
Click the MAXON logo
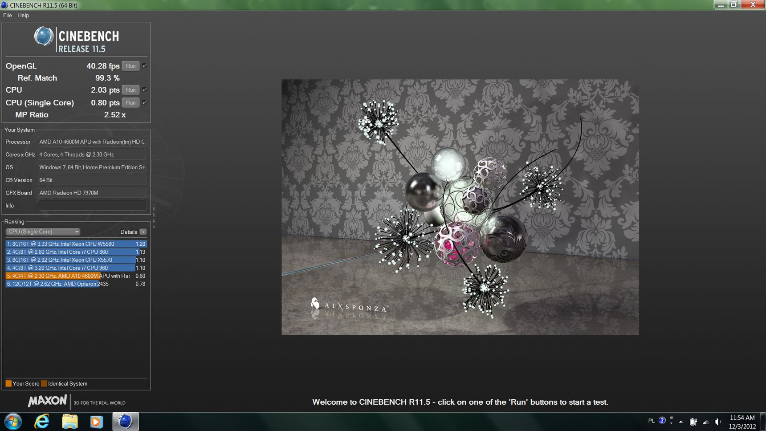[47, 401]
